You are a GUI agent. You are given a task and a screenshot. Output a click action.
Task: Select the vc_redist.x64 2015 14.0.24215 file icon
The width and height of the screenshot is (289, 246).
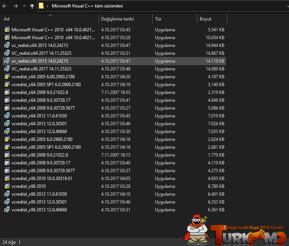[x=7, y=45]
